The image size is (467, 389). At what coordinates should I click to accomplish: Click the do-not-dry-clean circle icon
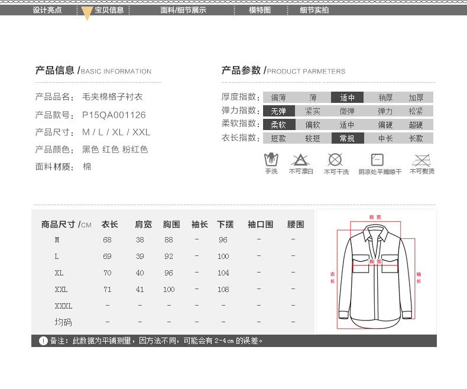click(335, 159)
